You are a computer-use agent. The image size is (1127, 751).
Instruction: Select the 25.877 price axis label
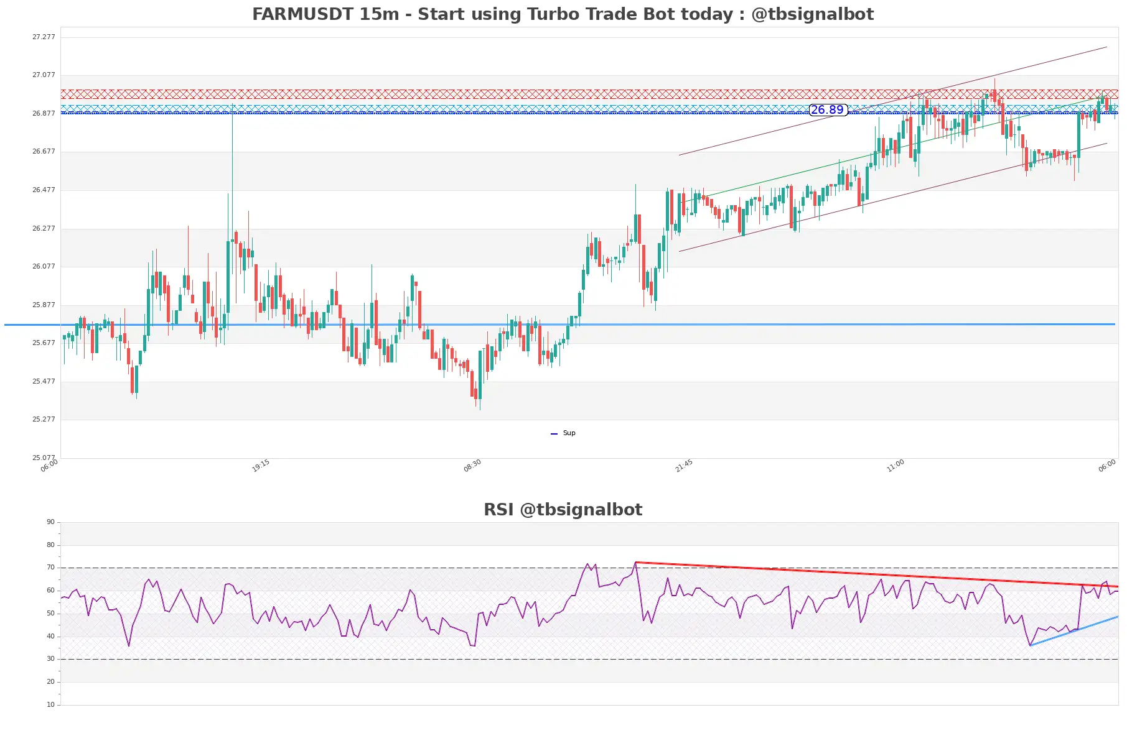coord(44,305)
